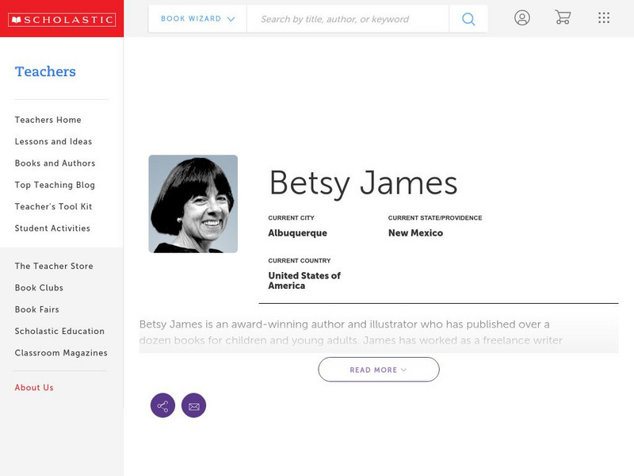Open the shopping cart

563,17
